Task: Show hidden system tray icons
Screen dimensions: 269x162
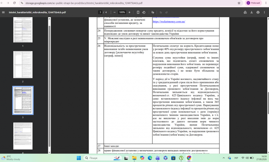Action: [x=223, y=158]
